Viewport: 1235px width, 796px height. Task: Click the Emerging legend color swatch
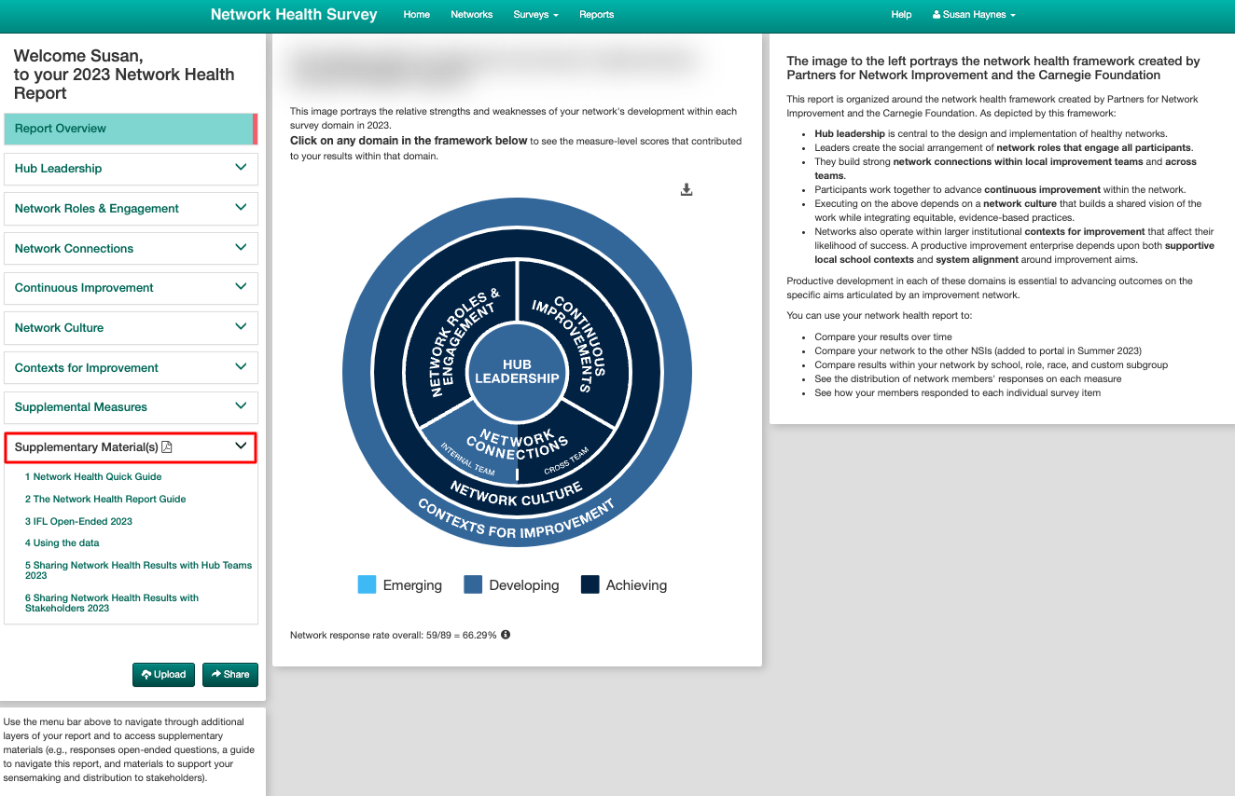[x=367, y=585]
